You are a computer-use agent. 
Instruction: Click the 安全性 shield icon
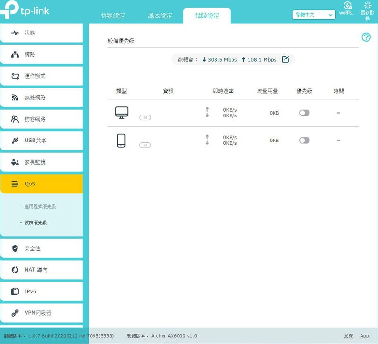click(x=15, y=248)
